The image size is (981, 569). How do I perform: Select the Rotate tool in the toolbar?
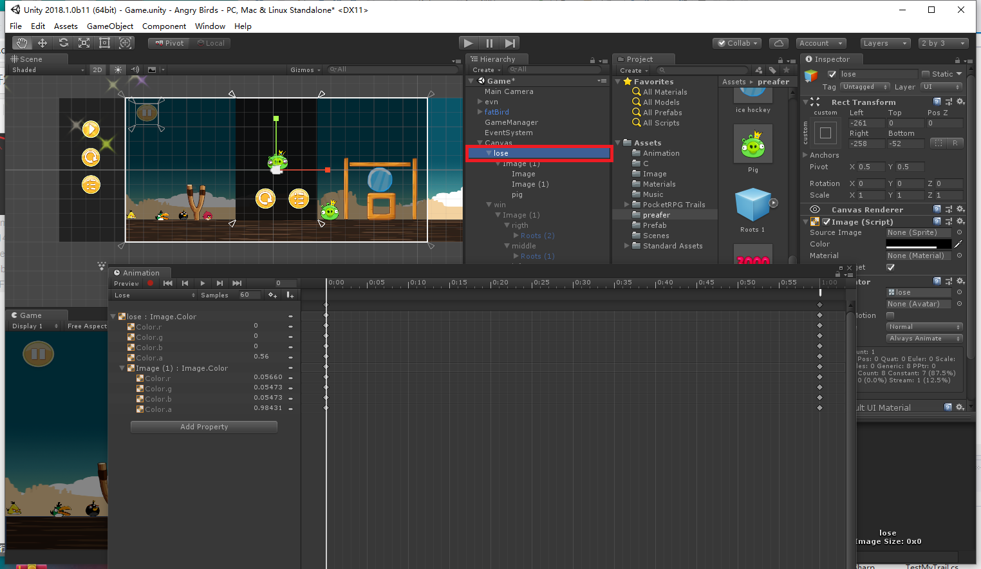click(x=63, y=42)
